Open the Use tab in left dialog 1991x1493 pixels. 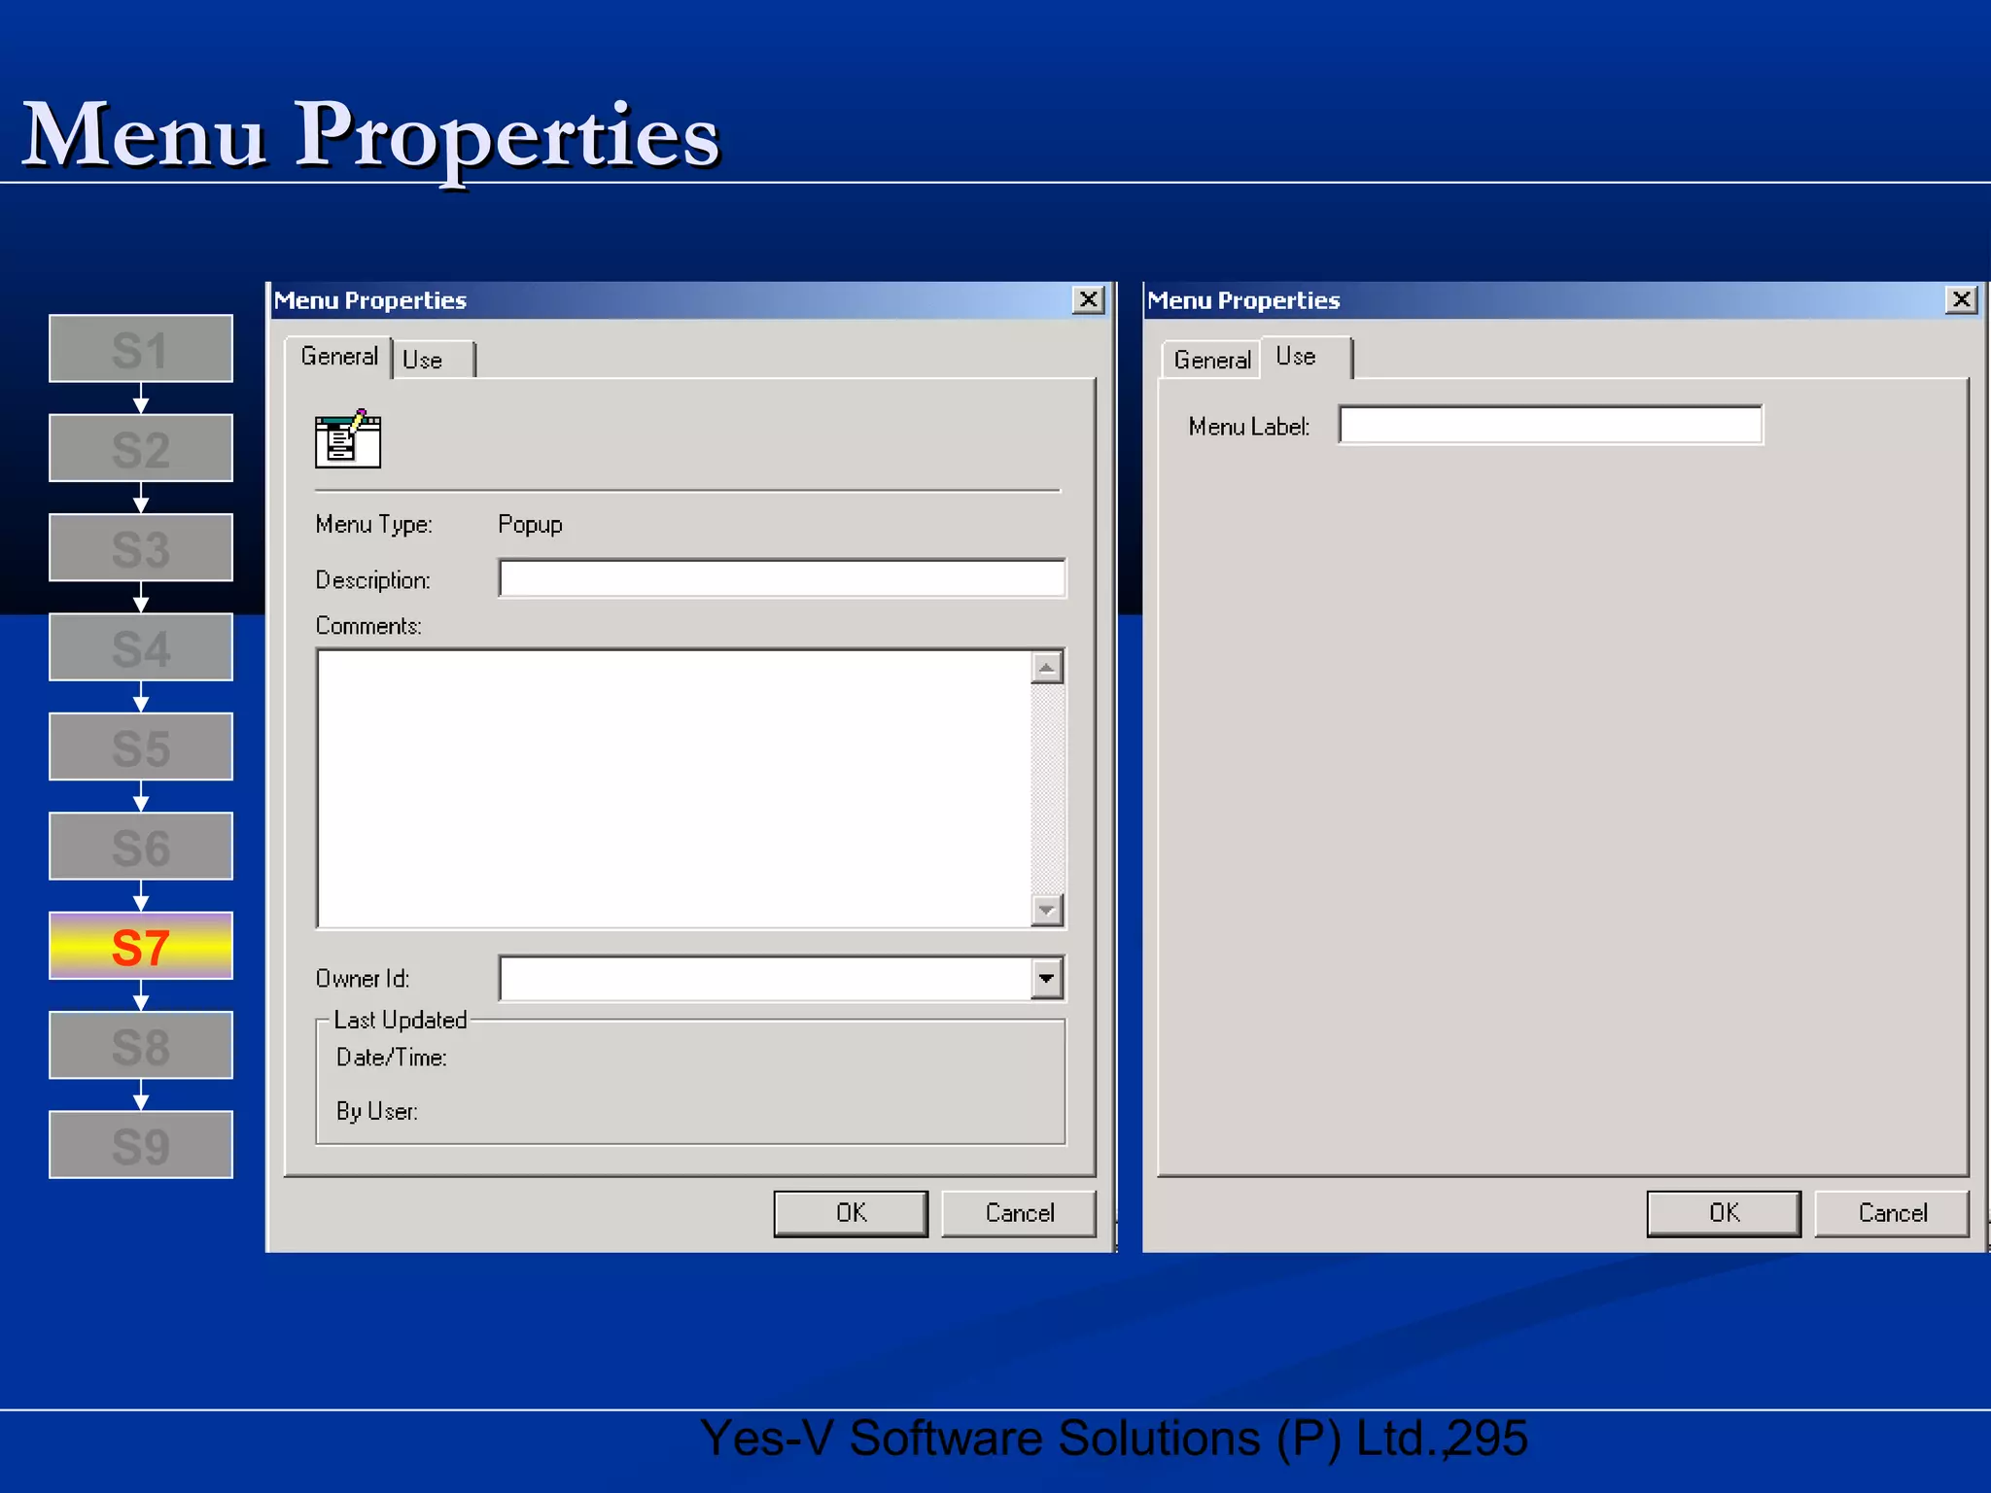coord(433,360)
